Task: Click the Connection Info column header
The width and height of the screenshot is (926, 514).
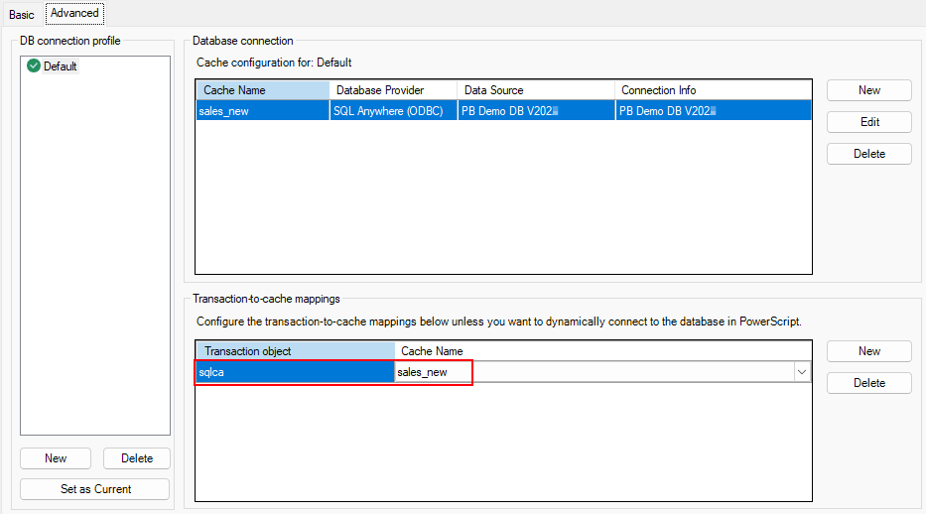Action: click(713, 90)
